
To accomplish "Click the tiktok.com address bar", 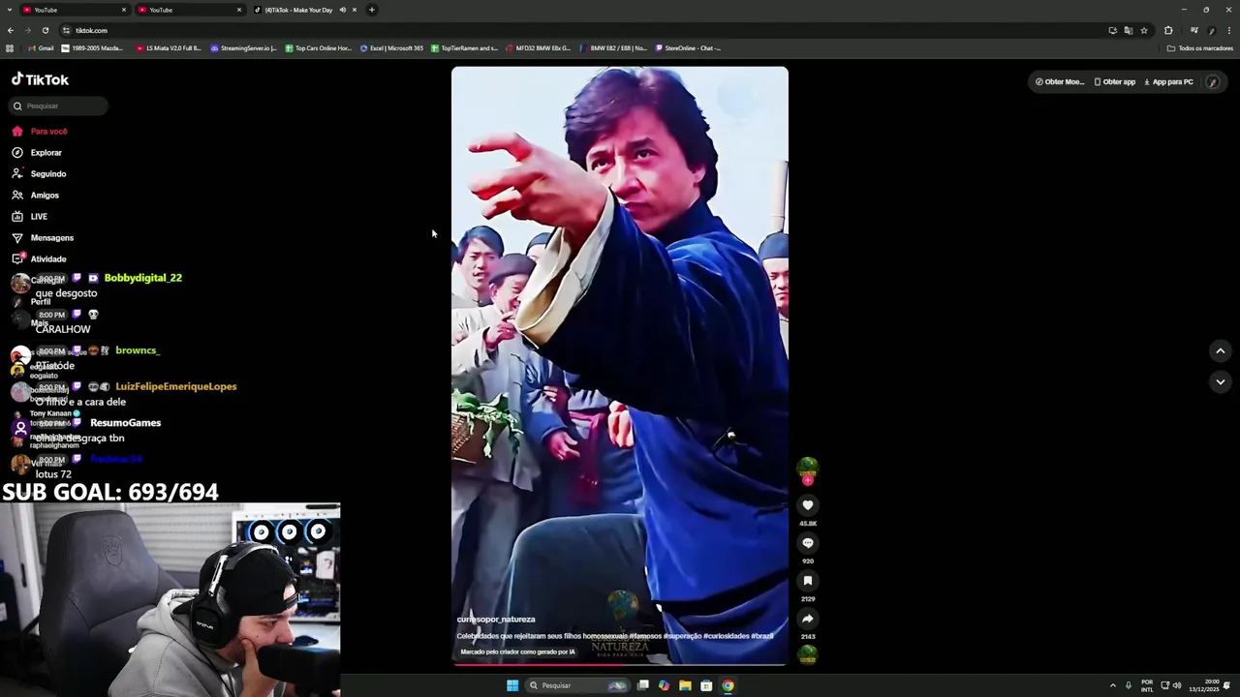I will click(x=581, y=30).
